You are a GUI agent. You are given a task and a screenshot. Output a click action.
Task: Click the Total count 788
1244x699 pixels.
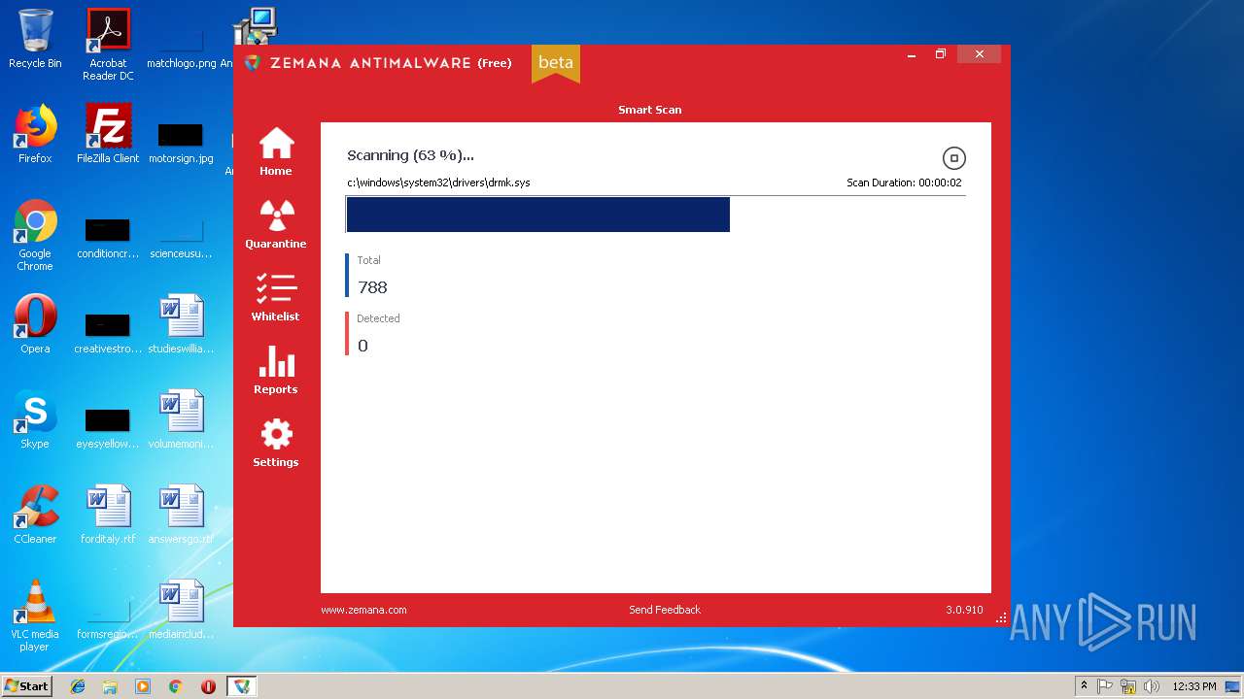pos(372,287)
